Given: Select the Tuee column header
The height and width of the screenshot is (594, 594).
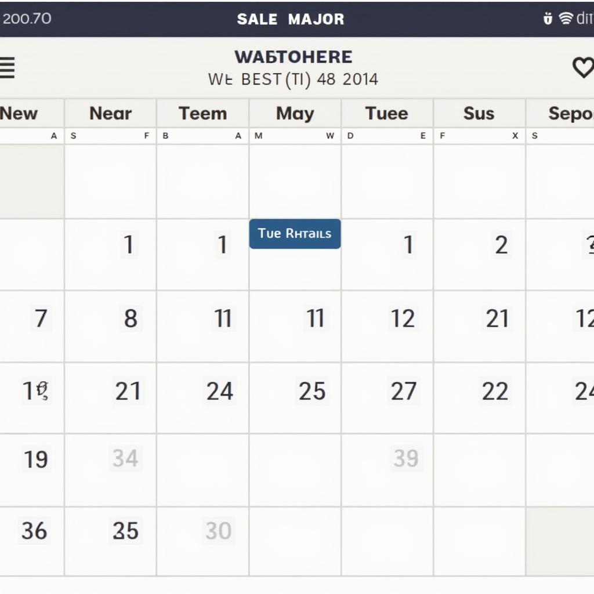Looking at the screenshot, I should click(386, 113).
